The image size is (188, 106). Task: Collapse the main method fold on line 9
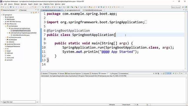[x=46, y=43]
